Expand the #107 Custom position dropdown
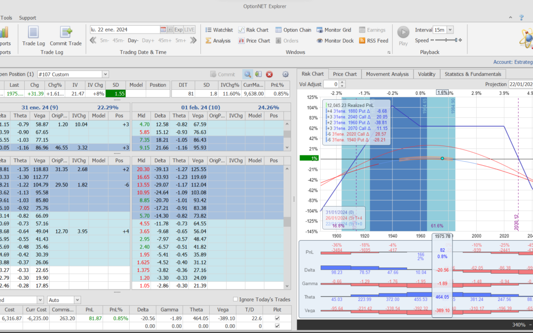 (105, 74)
